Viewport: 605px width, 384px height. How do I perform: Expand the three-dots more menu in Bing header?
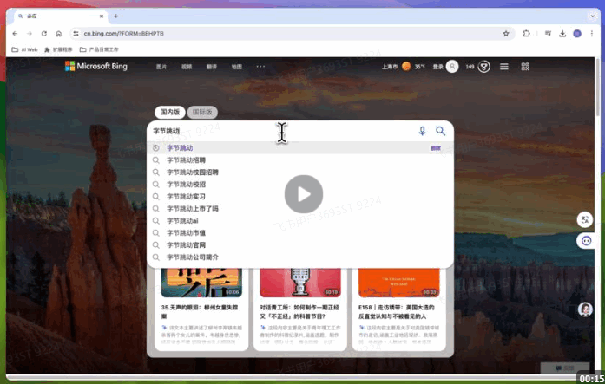260,67
